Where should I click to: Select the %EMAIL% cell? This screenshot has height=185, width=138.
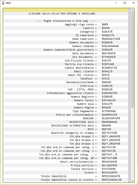113,71
